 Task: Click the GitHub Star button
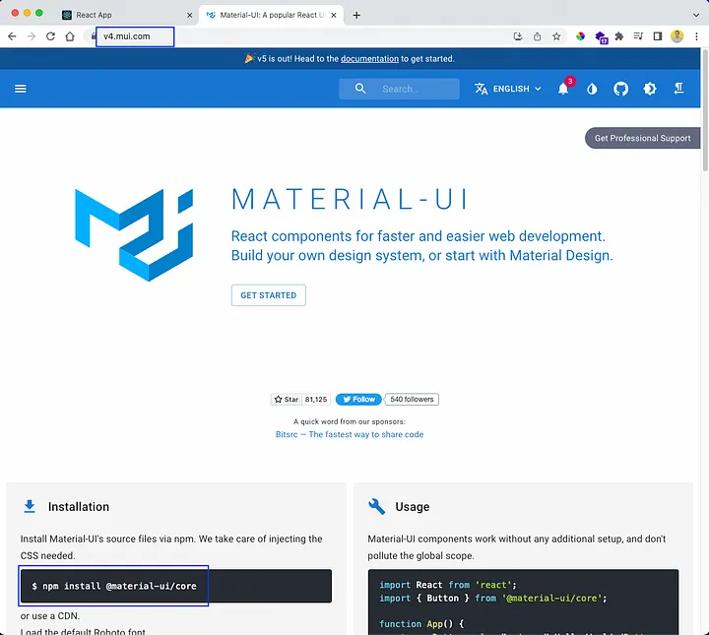point(287,400)
